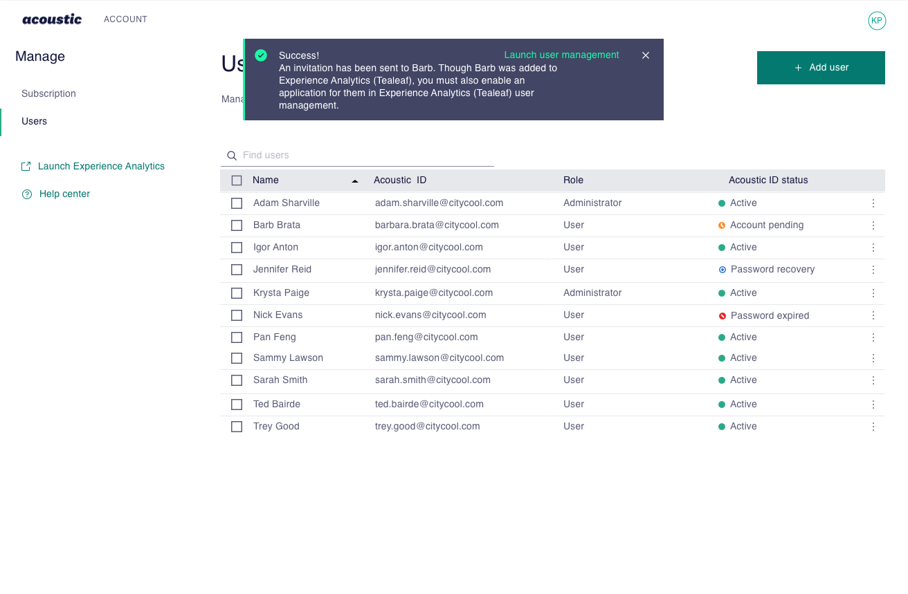This screenshot has height=594, width=908.
Task: Open actions menu for Krysta Paige
Action: [873, 293]
